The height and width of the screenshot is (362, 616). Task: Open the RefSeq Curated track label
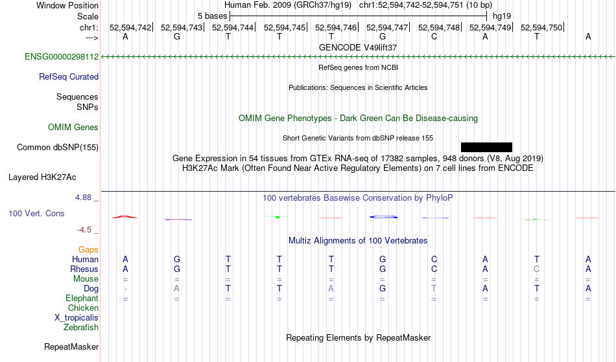click(69, 77)
